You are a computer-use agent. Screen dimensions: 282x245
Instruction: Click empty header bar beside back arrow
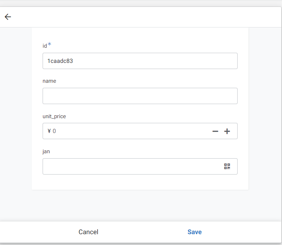(144, 17)
